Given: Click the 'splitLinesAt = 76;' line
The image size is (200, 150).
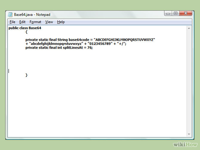Looking at the screenshot, I should pos(59,48).
